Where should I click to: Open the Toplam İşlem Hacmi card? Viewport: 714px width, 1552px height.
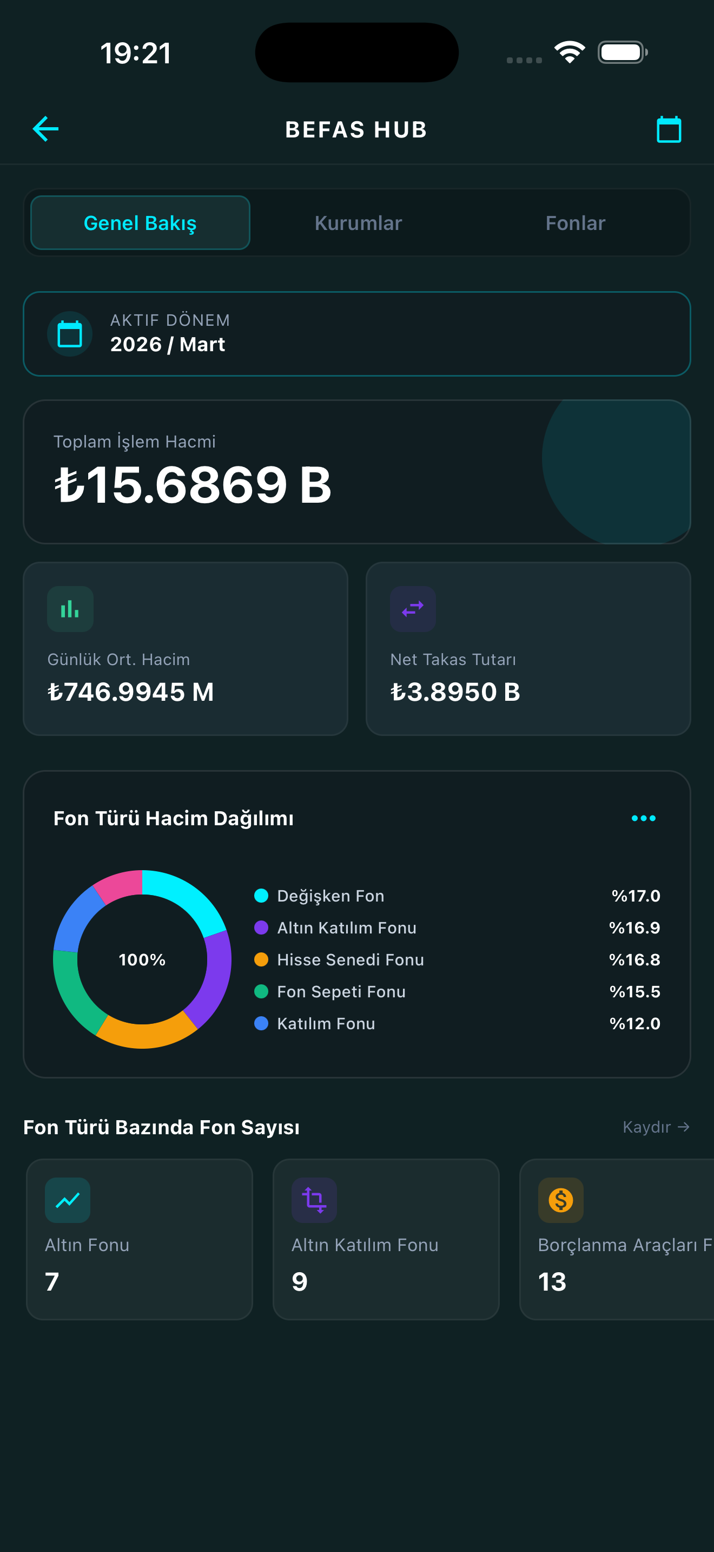357,472
